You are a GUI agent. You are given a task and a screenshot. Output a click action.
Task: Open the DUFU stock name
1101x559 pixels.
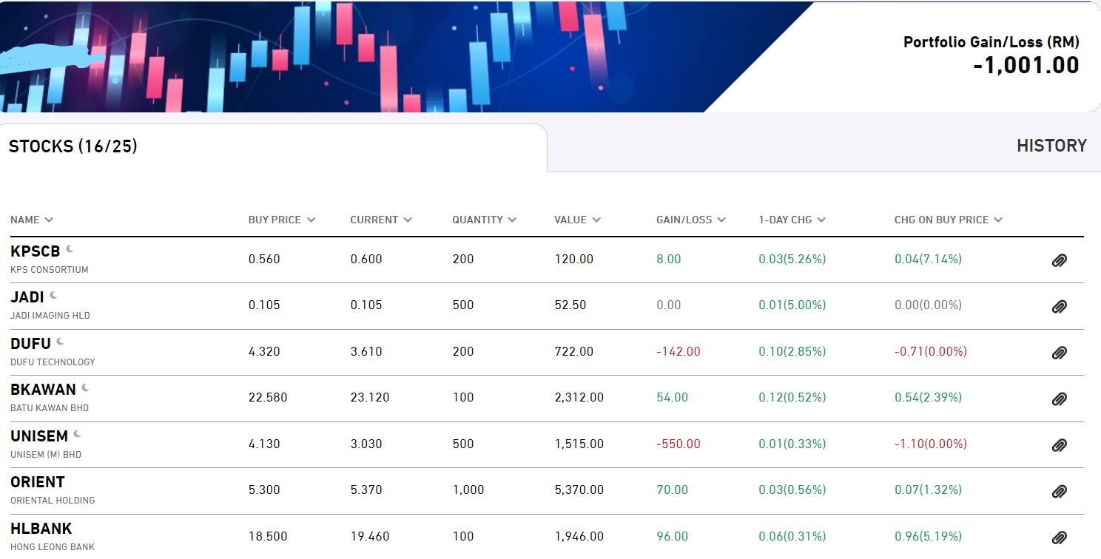(30, 344)
